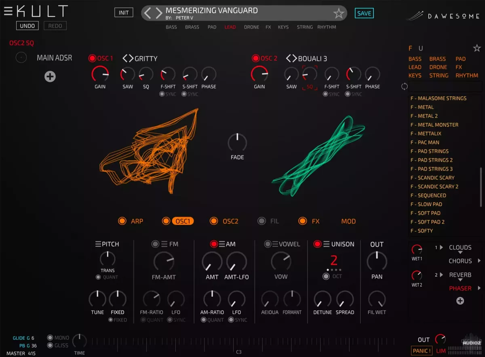Image resolution: width=485 pixels, height=357 pixels.
Task: Go to the previous preset arrow
Action: (x=148, y=13)
